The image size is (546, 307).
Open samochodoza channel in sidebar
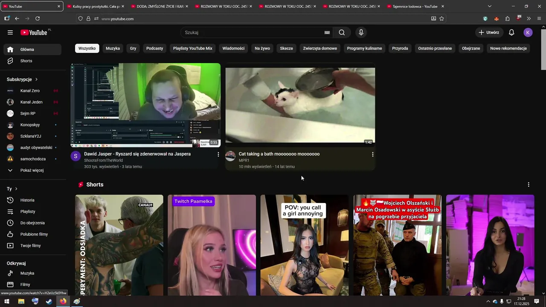tap(32, 159)
